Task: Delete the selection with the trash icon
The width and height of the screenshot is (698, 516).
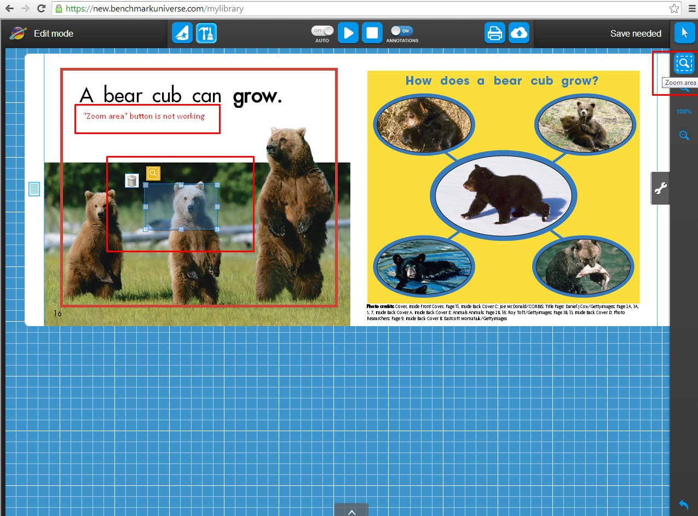Action: click(132, 181)
